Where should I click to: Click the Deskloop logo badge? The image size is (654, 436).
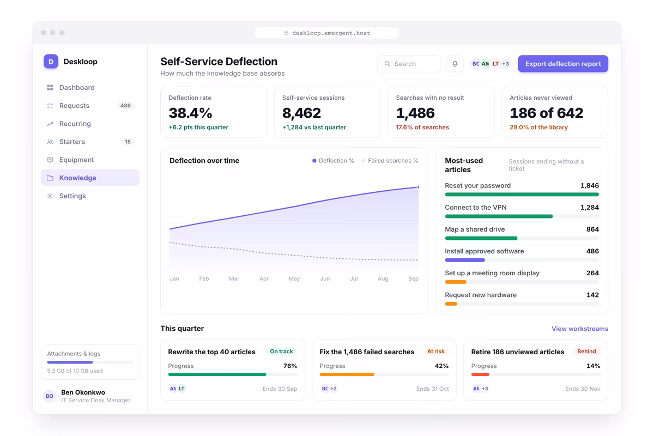tap(51, 62)
